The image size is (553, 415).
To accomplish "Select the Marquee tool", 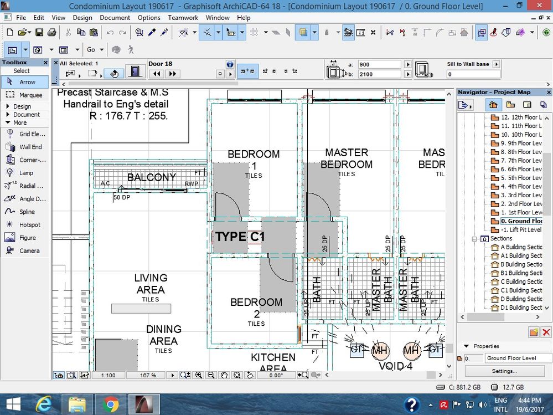I will click(25, 95).
